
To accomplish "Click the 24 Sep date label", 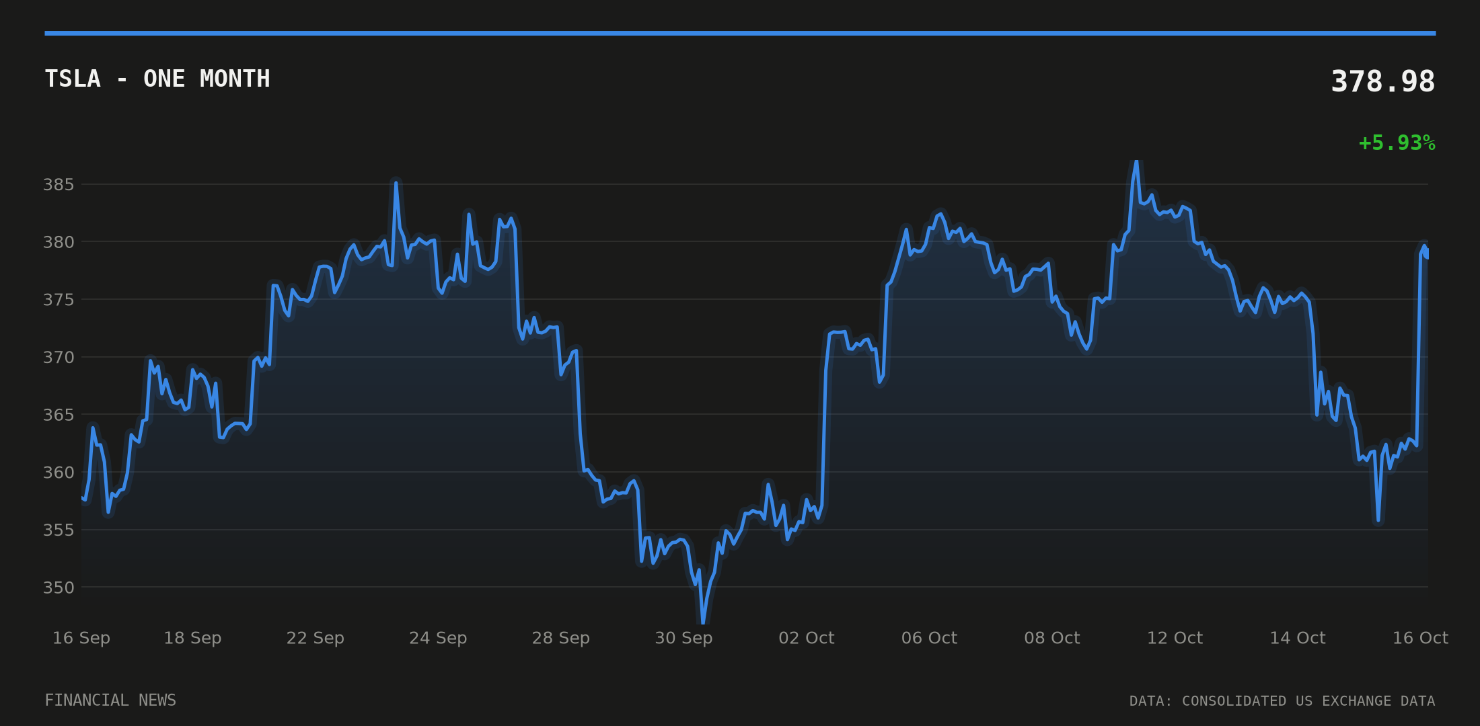I will coord(438,638).
